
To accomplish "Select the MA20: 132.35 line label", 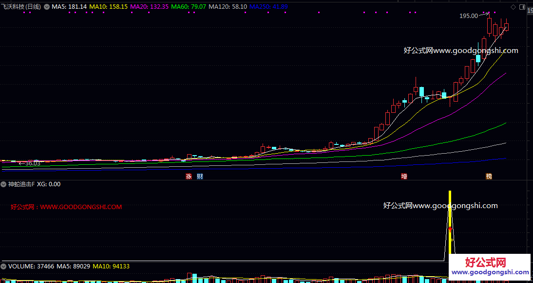I will click(149, 7).
